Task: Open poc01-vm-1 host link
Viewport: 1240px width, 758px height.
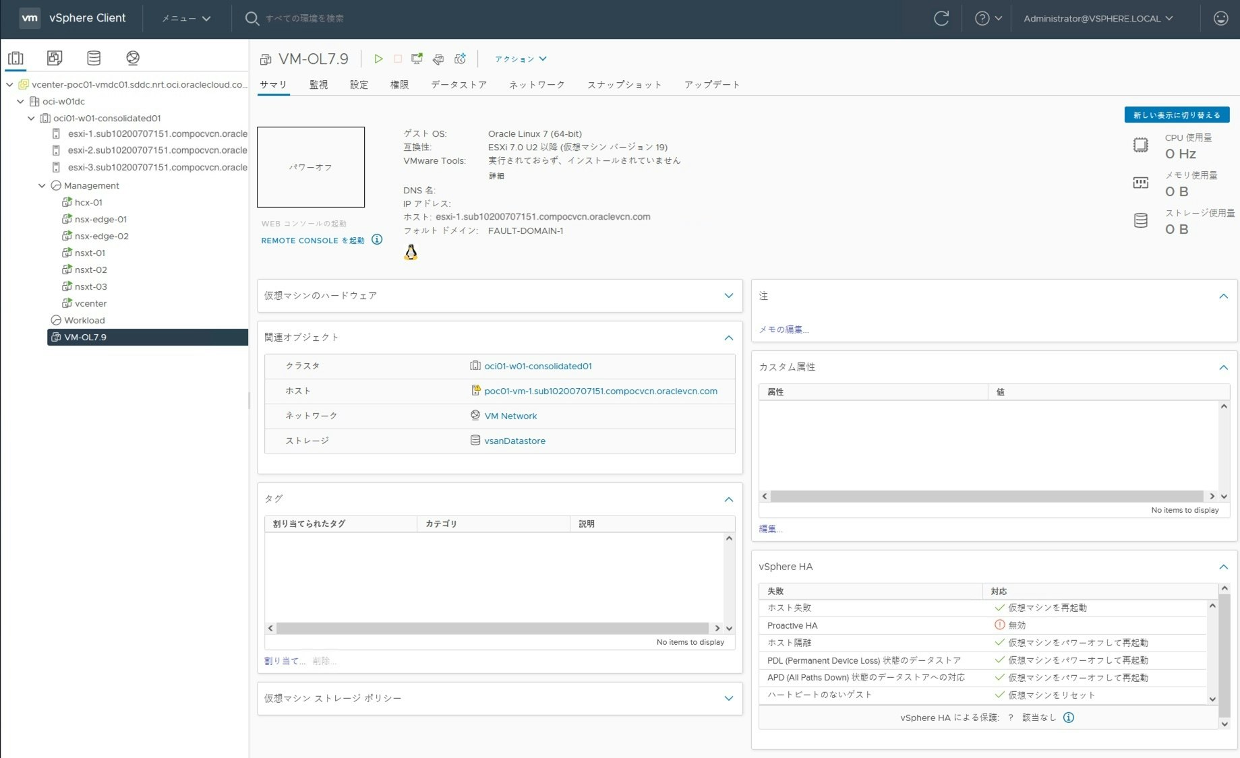Action: coord(601,391)
